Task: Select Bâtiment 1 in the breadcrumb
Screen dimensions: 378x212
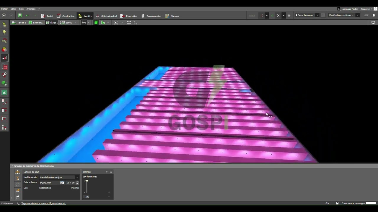Action: pyautogui.click(x=36, y=22)
